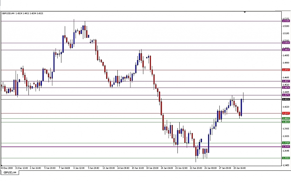Click the 31 Dec 12:00 time axis label
This screenshot has height=182, width=291.
pyautogui.click(x=21, y=168)
